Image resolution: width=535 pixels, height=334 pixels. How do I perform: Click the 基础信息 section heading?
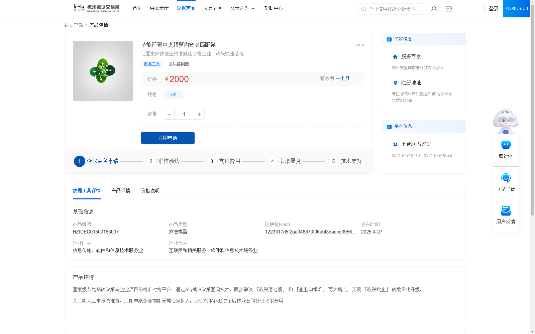pos(83,212)
